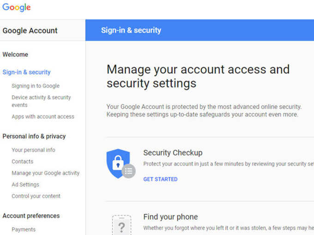
Task: Open Manage your Google activity
Action: click(x=45, y=173)
